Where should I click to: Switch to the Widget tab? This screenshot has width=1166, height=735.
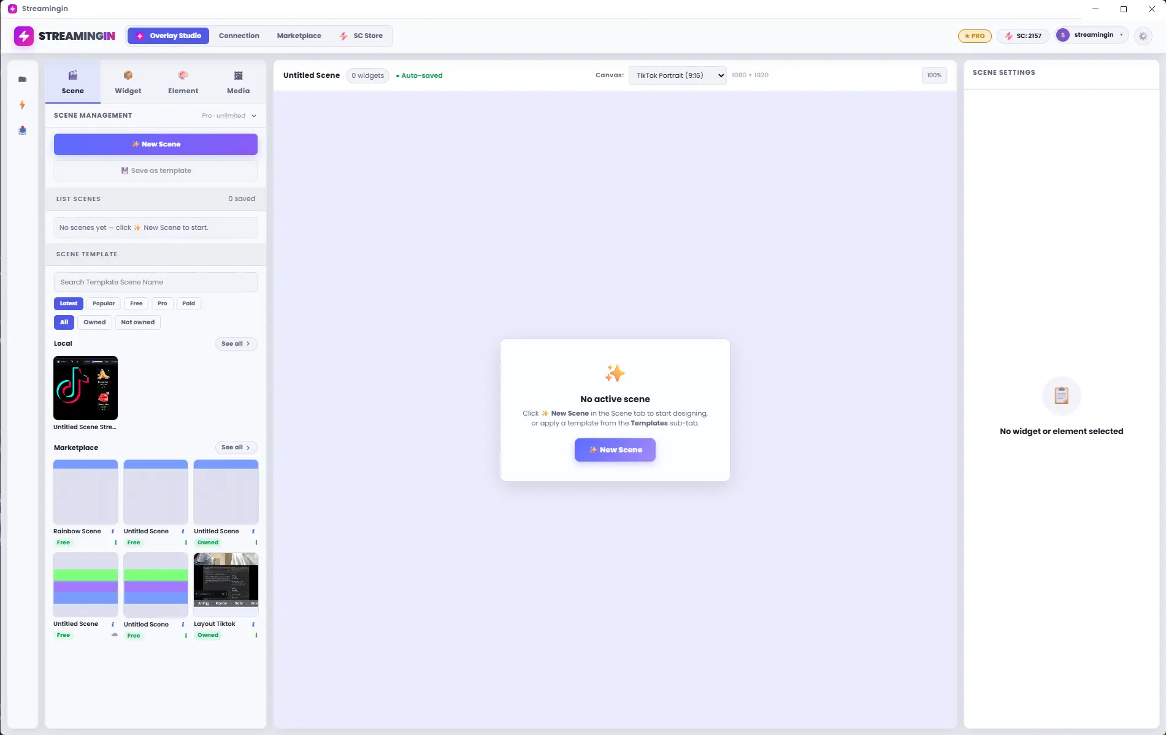tap(128, 82)
